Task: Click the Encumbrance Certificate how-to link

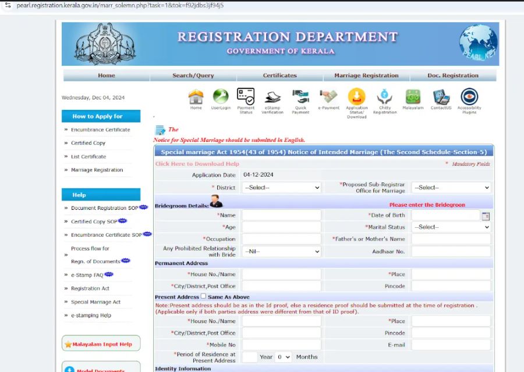Action: point(101,130)
